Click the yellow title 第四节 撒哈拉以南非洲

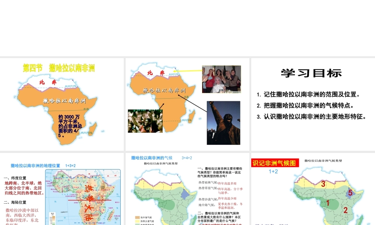coord(59,68)
